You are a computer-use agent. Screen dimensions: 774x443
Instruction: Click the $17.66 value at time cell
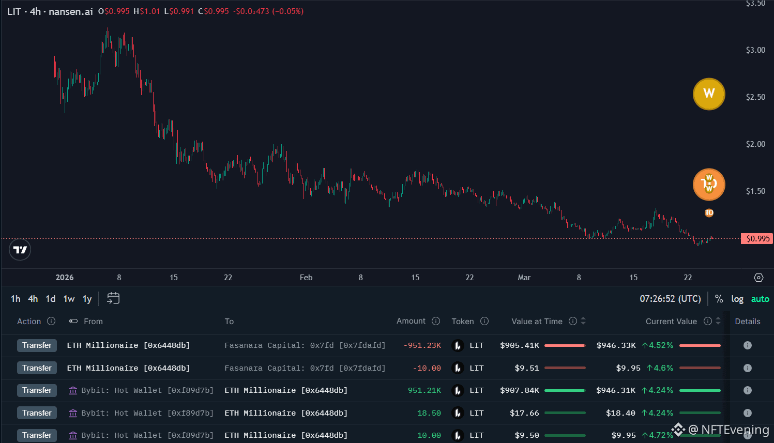pos(524,413)
